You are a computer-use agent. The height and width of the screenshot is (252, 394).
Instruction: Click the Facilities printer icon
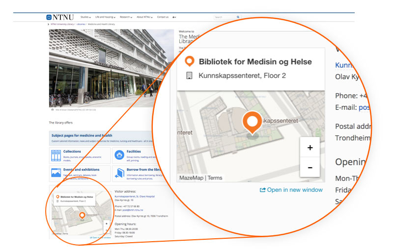(119, 155)
